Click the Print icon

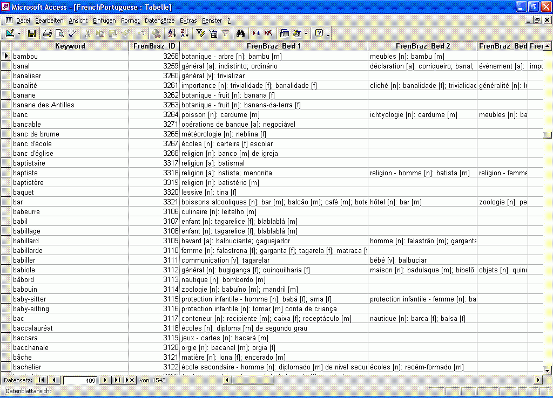point(48,33)
